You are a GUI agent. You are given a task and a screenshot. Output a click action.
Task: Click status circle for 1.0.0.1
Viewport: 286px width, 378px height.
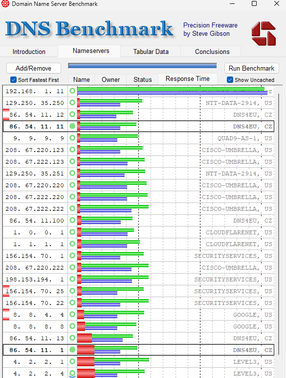[x=72, y=232]
